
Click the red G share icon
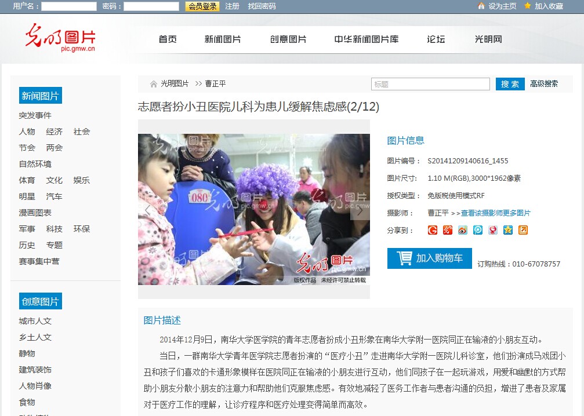coord(433,231)
